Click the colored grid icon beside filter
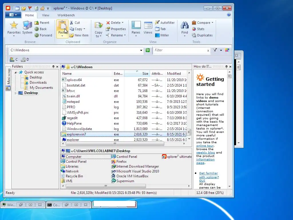This screenshot has width=293, height=220. 227,50
